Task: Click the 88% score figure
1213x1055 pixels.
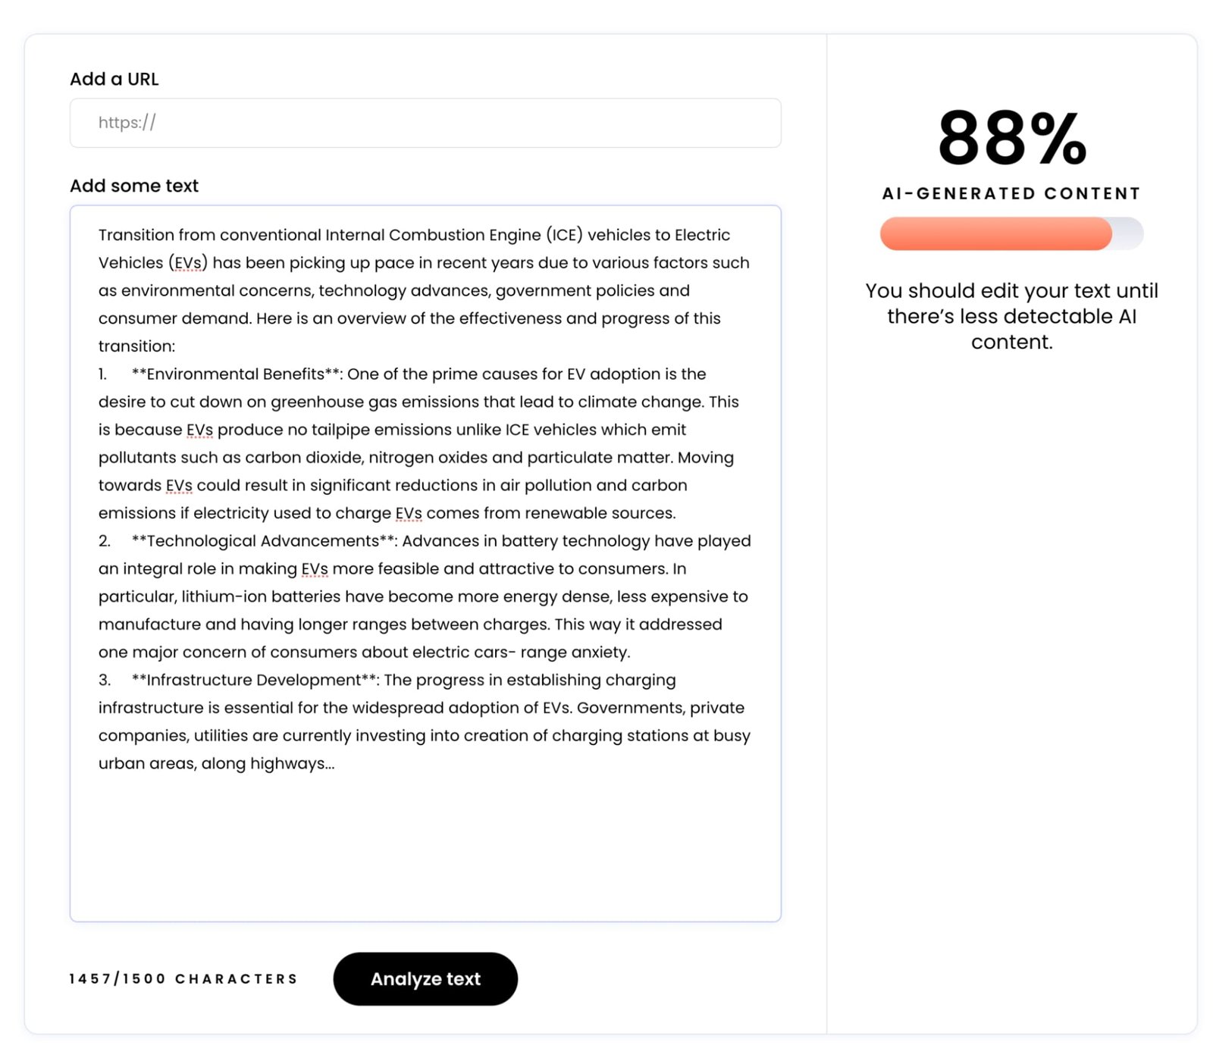Action: pyautogui.click(x=1011, y=138)
